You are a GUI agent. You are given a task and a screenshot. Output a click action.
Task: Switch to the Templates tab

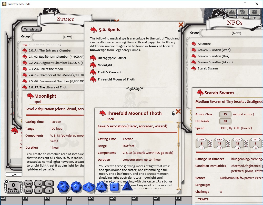31,29
